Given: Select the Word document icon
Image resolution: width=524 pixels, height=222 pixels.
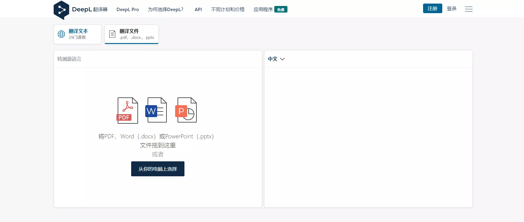Looking at the screenshot, I should point(156,110).
